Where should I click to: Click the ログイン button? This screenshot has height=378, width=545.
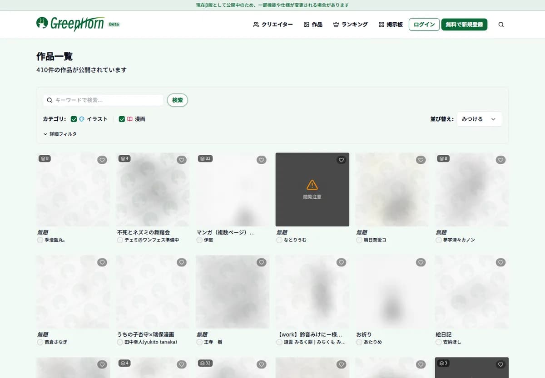point(424,25)
